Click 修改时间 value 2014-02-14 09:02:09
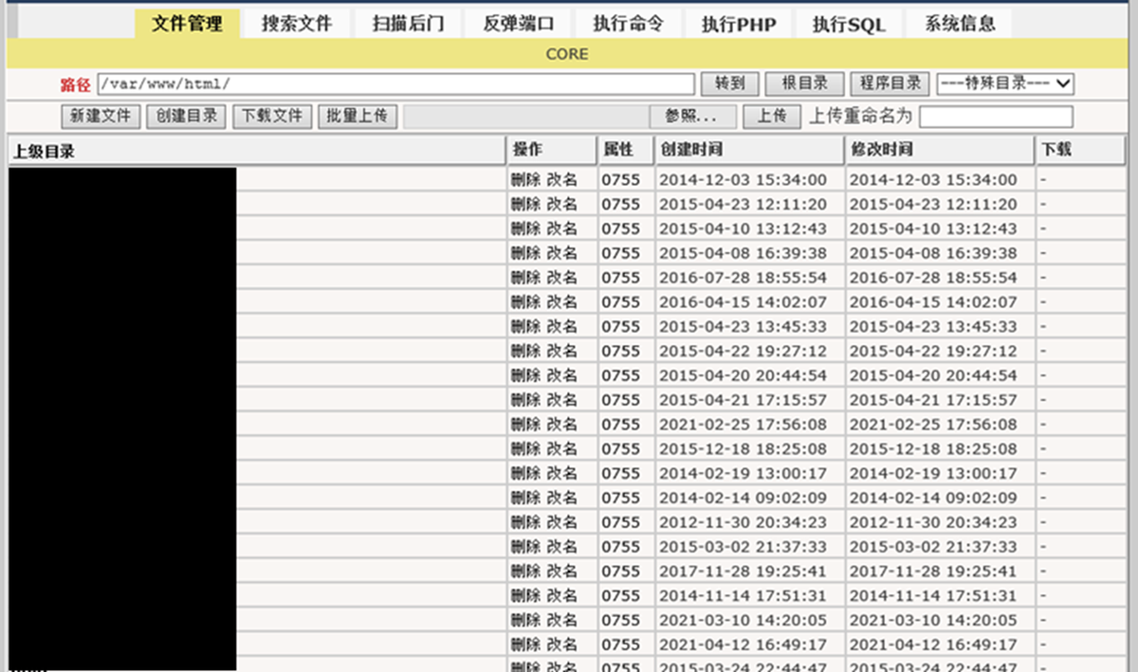The height and width of the screenshot is (672, 1138). pyautogui.click(x=932, y=498)
